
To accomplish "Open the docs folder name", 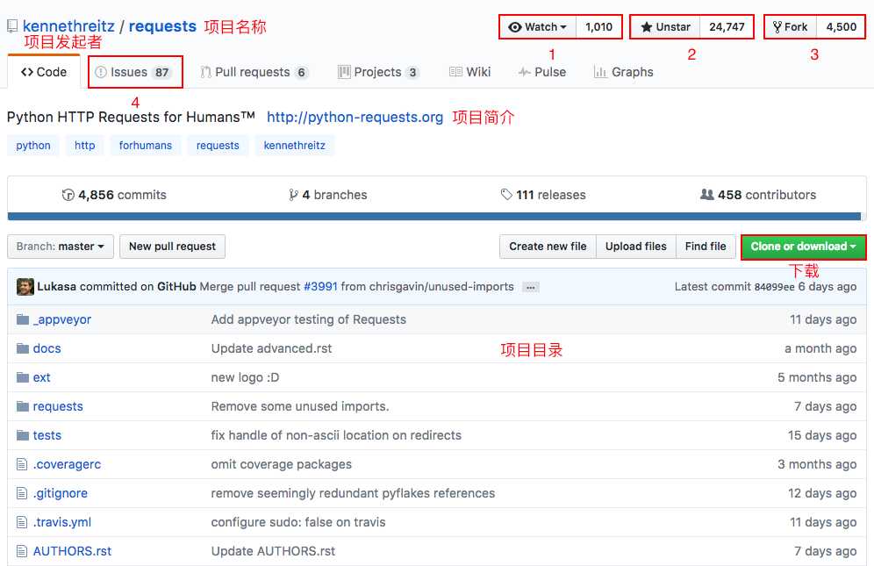I will (47, 348).
